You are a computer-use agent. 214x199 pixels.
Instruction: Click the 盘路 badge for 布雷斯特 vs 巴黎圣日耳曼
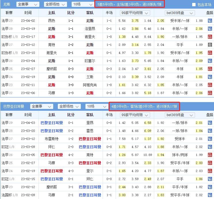point(210,139)
